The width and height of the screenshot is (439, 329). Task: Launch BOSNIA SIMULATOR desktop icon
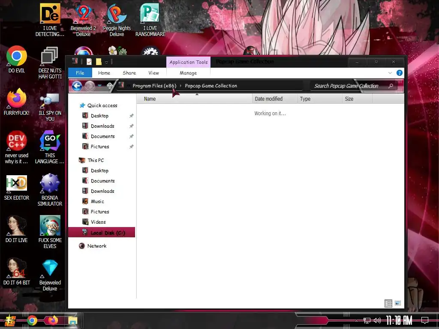click(50, 190)
